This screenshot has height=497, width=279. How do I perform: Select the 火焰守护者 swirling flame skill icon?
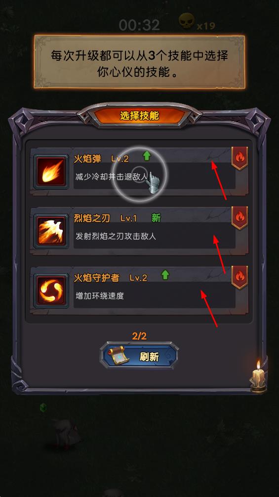click(x=51, y=291)
